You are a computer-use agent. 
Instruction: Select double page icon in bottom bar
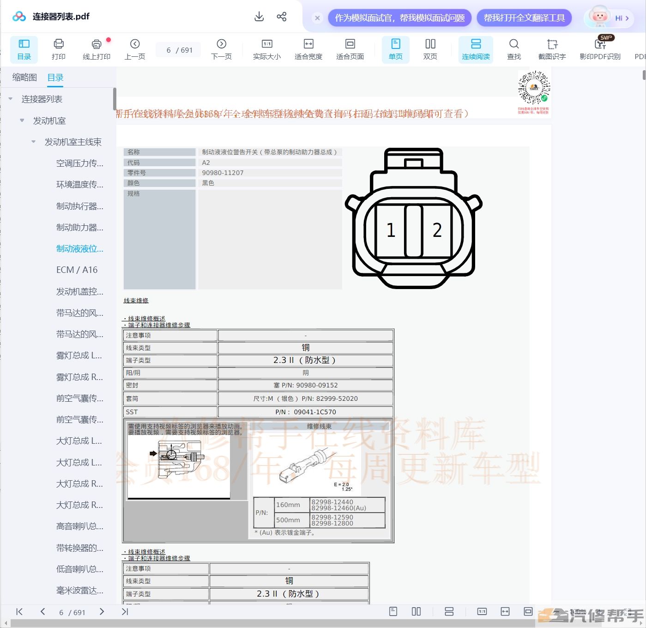tap(416, 611)
